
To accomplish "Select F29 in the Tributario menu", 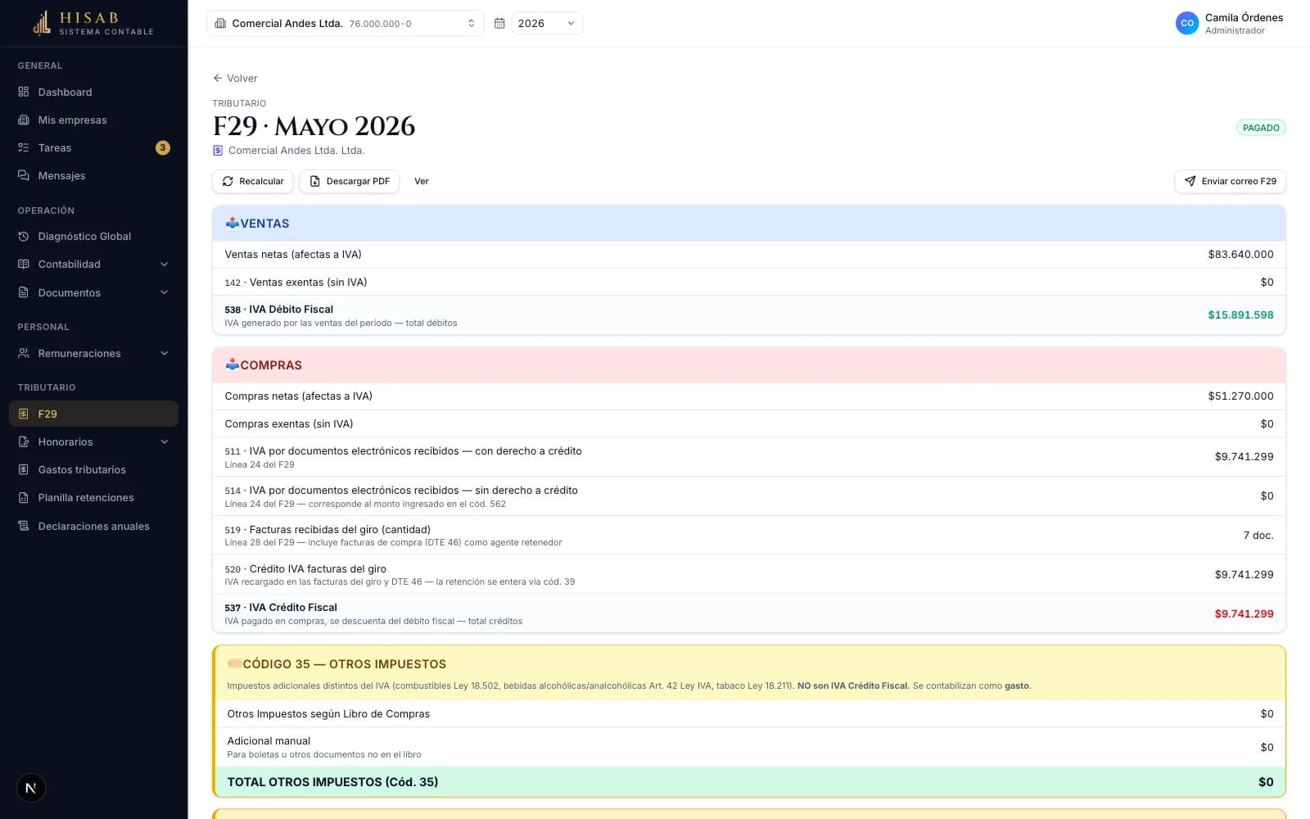I will 93,414.
